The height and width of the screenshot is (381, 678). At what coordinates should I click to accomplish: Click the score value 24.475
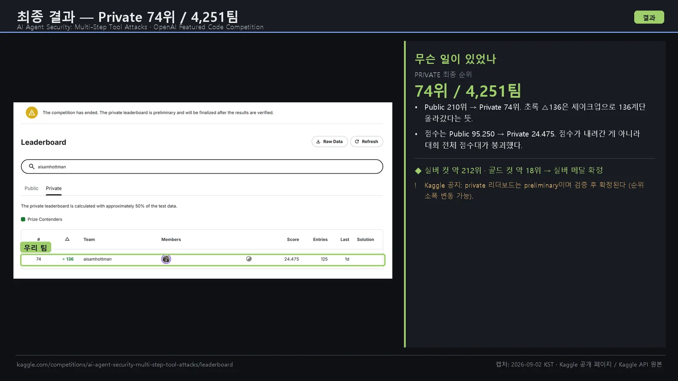tap(292, 259)
